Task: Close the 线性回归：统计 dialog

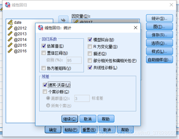Action: 135,28
